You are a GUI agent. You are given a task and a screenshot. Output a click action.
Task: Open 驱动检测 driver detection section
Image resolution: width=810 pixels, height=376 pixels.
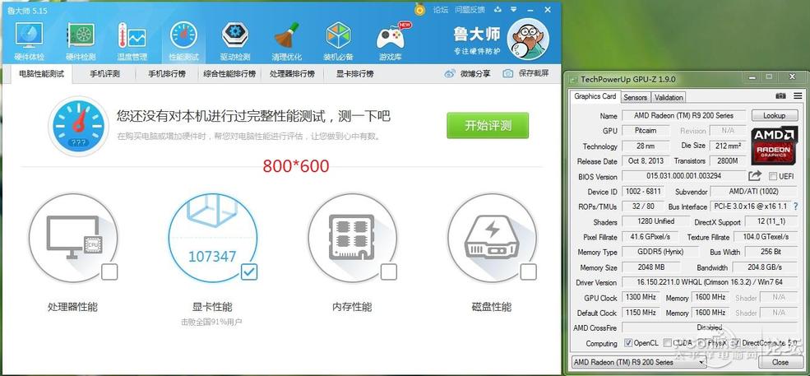[x=235, y=41]
